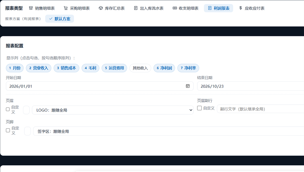This screenshot has height=172, width=304.
Task: Click the footer color swatch beside 页脚 checkbox
Action: (27, 131)
